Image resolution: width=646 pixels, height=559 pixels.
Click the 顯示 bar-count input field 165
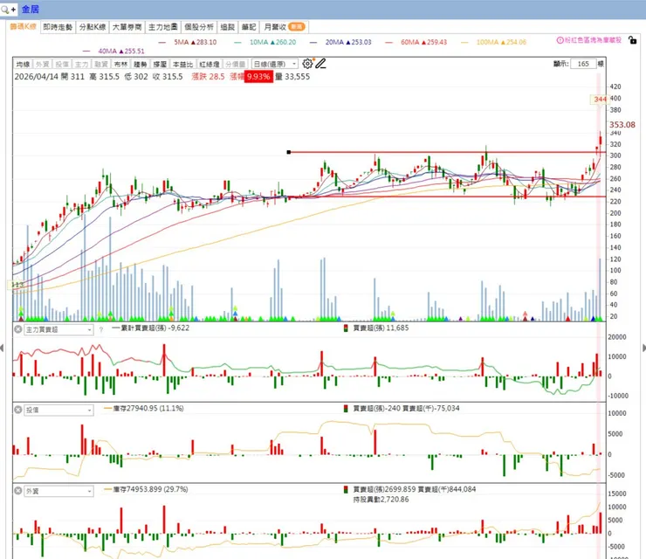(x=583, y=64)
